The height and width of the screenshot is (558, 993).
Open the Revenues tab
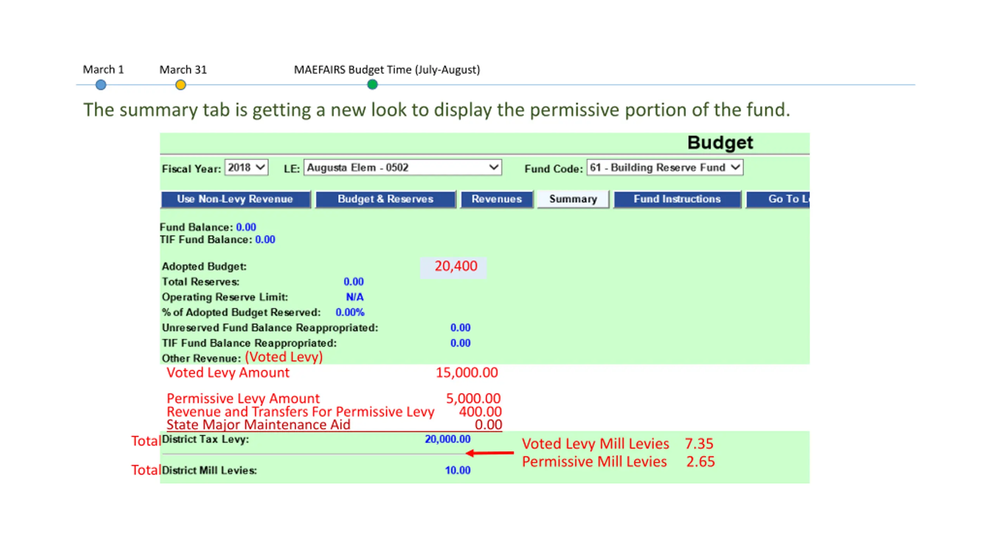496,199
